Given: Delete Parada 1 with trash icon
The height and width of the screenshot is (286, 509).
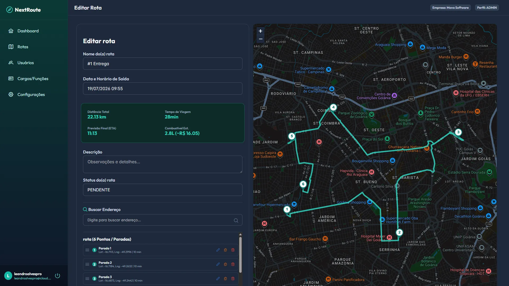Looking at the screenshot, I should [233, 250].
